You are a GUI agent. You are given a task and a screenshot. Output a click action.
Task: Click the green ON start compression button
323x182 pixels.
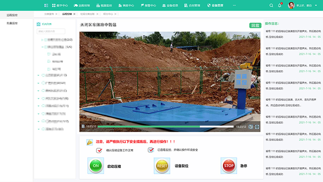click(96, 166)
